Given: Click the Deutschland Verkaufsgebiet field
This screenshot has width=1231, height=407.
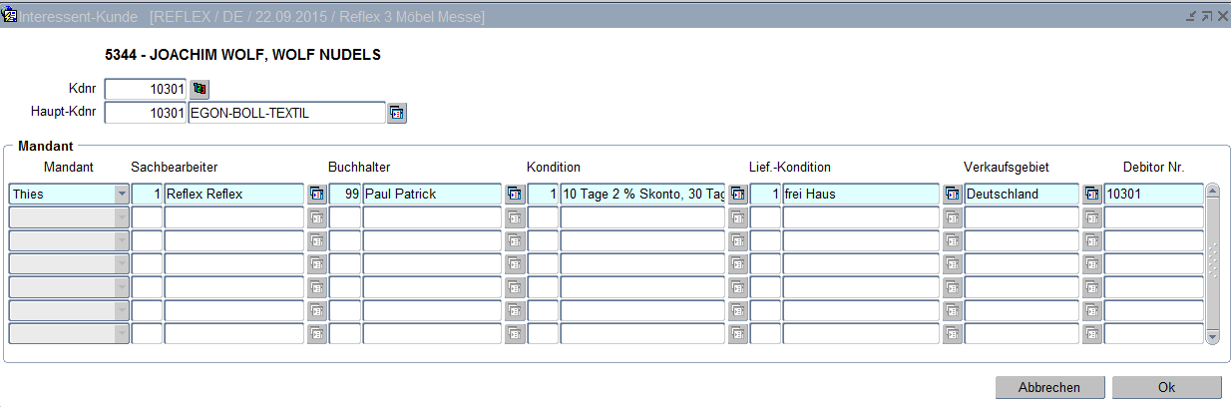Looking at the screenshot, I should (x=1021, y=194).
